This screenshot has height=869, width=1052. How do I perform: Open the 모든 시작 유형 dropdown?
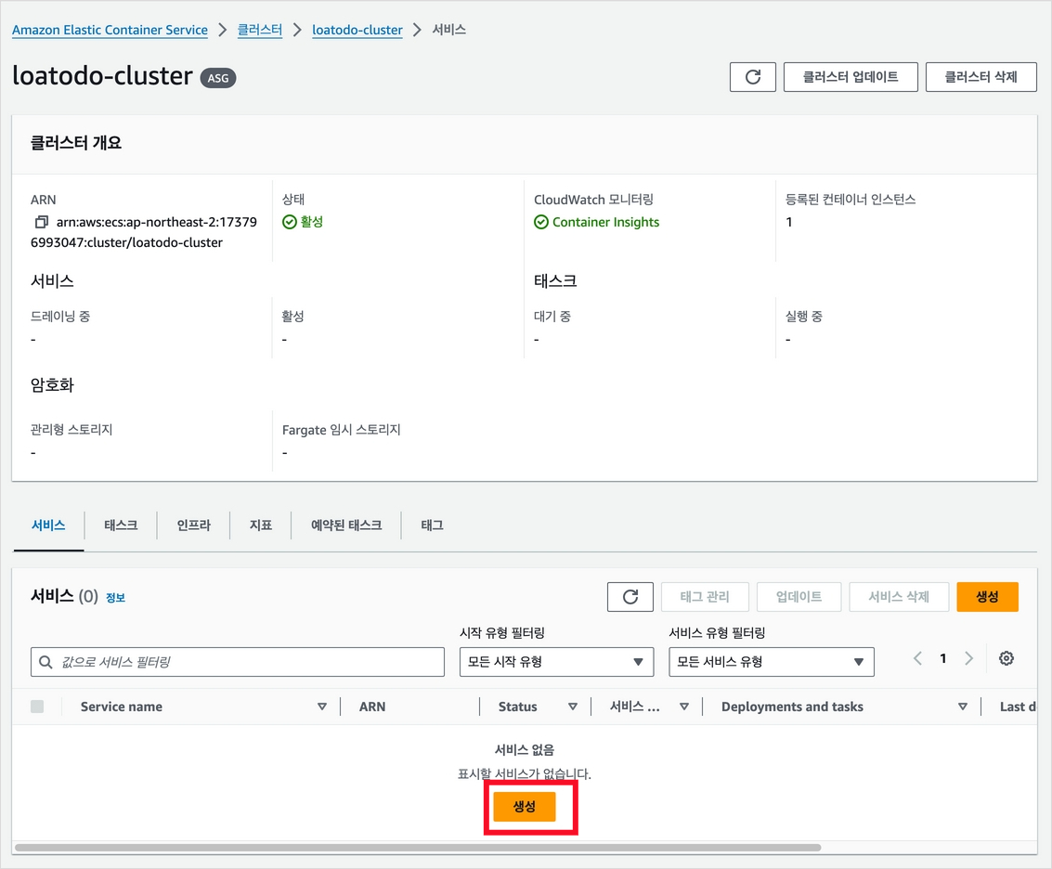[556, 662]
